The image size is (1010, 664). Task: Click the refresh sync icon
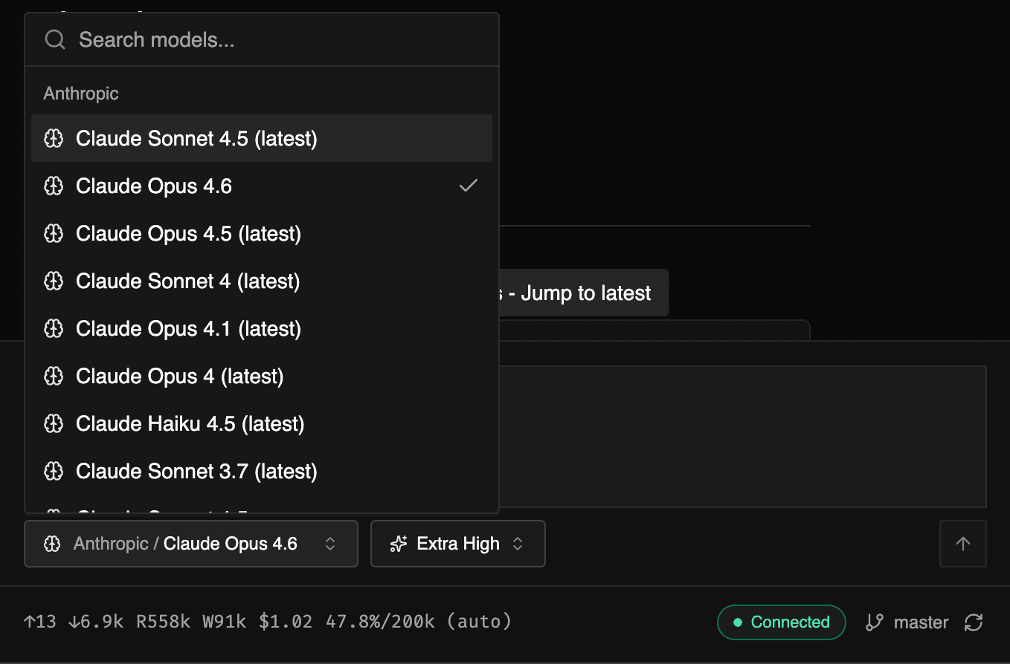[x=973, y=622]
